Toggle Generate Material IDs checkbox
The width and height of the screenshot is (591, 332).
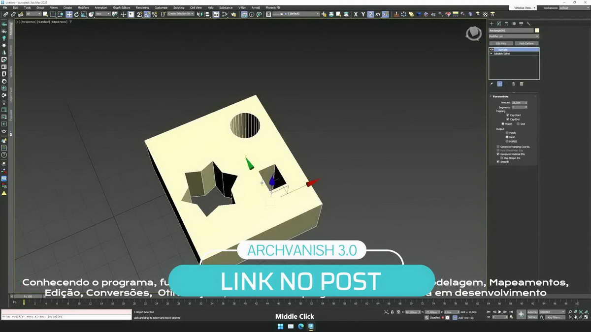[x=498, y=154]
